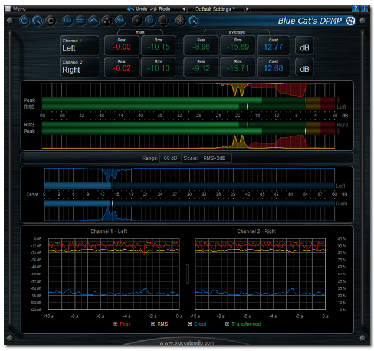The height and width of the screenshot is (351, 374).
Task: Toggle the curve histogram view icon
Action: [94, 21]
